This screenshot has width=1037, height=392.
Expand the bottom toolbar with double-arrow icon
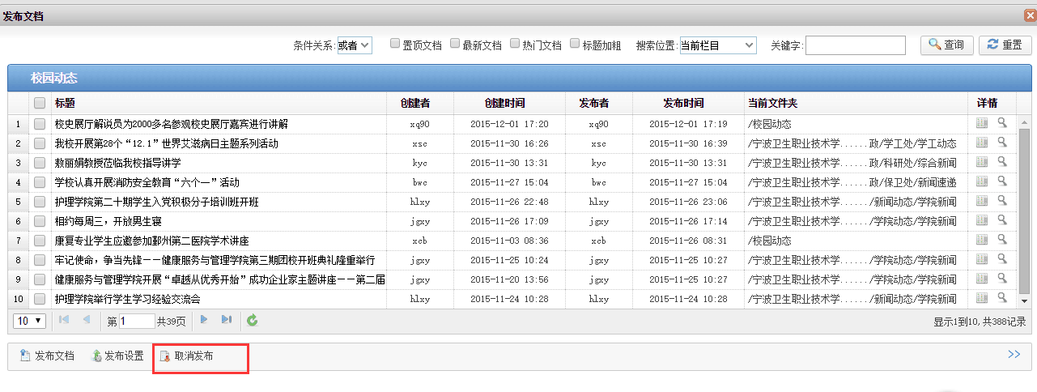click(1014, 355)
